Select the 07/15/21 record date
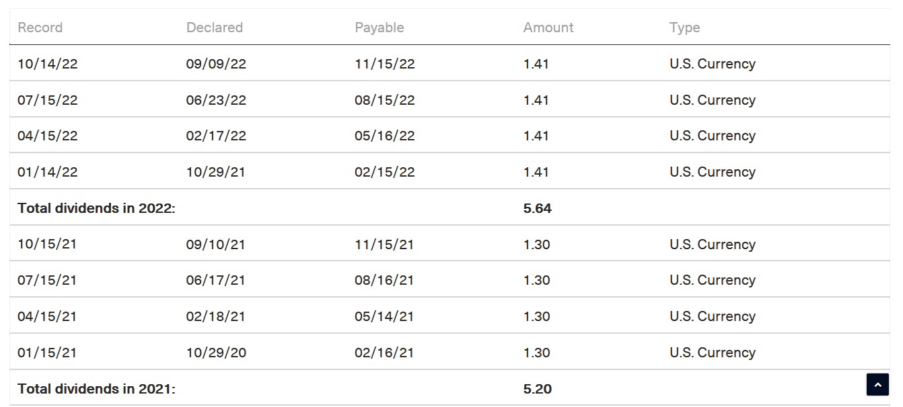Image resolution: width=903 pixels, height=407 pixels. (x=46, y=280)
